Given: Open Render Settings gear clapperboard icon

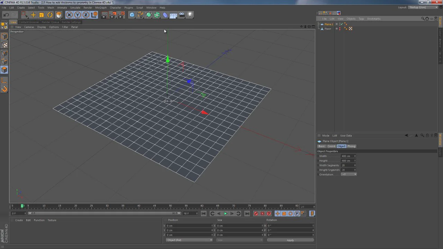Looking at the screenshot, I should click(121, 15).
